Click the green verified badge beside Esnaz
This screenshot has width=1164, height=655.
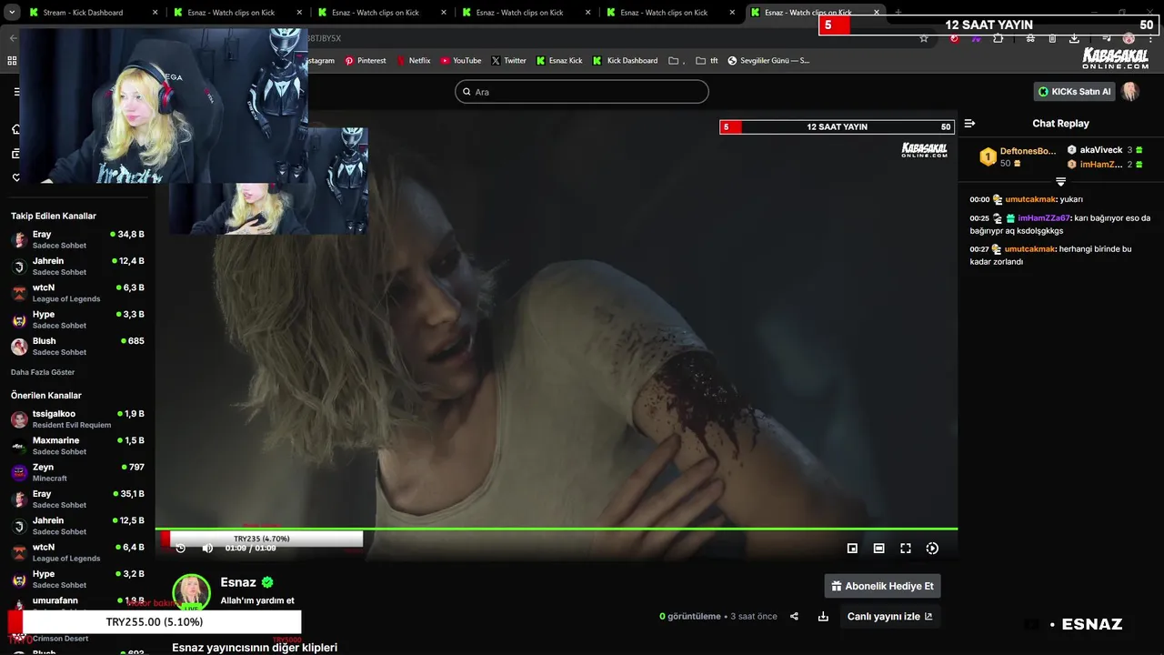tap(267, 582)
